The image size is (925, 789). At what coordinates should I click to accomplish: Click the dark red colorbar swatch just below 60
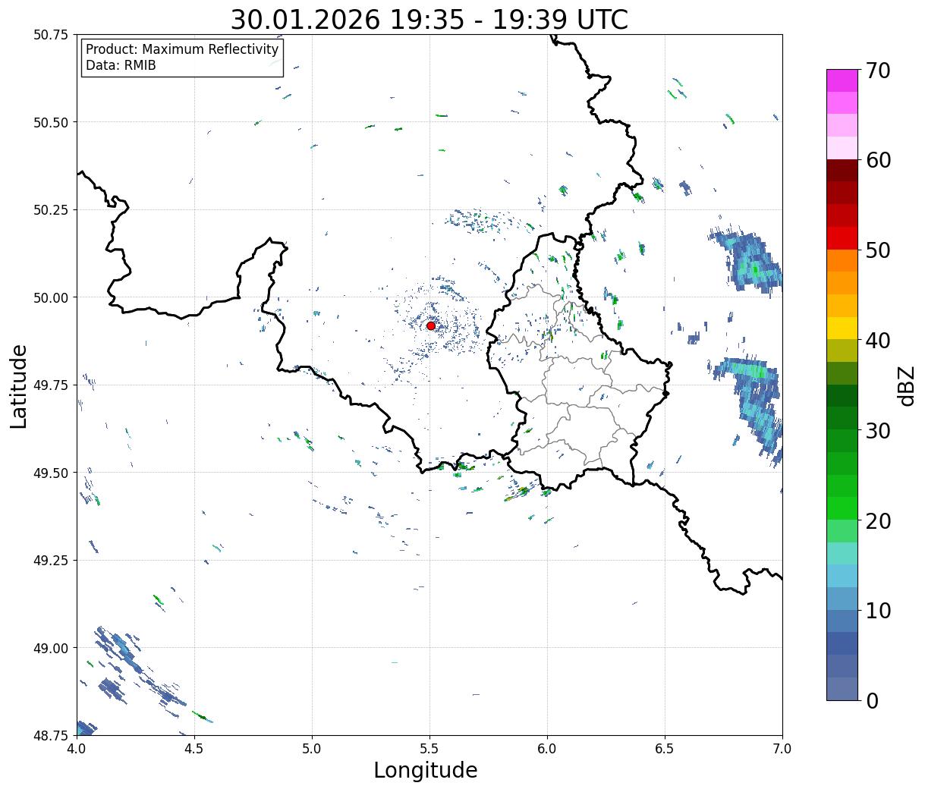tap(842, 171)
